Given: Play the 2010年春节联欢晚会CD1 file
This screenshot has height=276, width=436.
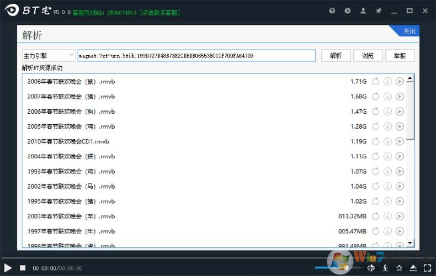Looking at the screenshot, I should coord(400,142).
